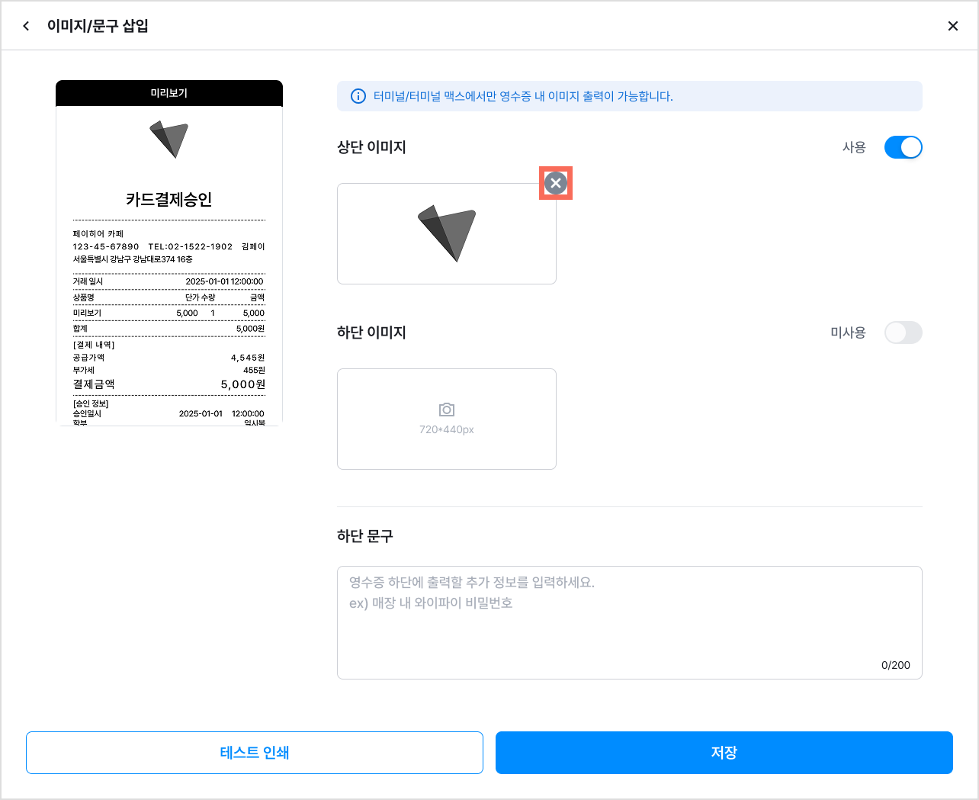
Task: Save changes with the 저장 button
Action: pos(724,753)
